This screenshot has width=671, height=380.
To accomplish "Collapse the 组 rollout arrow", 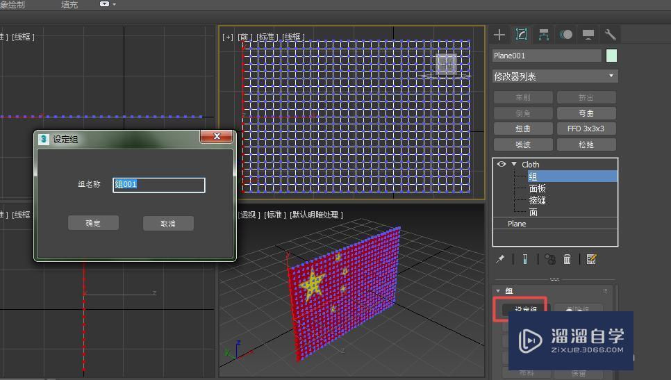I will pyautogui.click(x=498, y=291).
